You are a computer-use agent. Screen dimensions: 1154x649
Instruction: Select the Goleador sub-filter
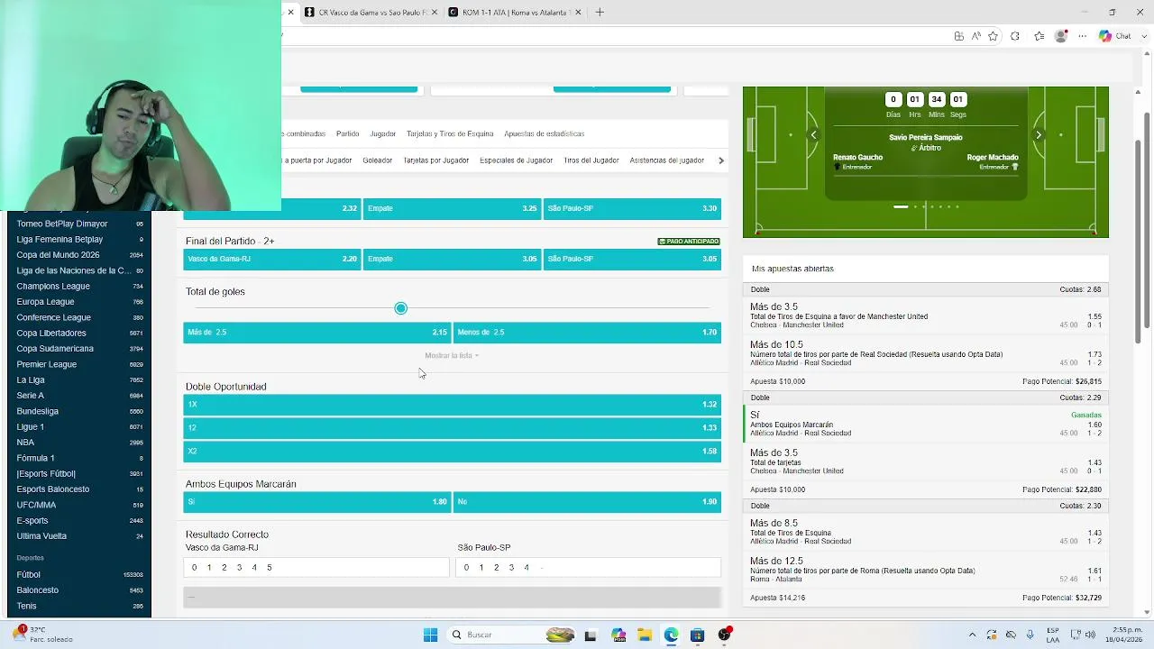point(377,160)
